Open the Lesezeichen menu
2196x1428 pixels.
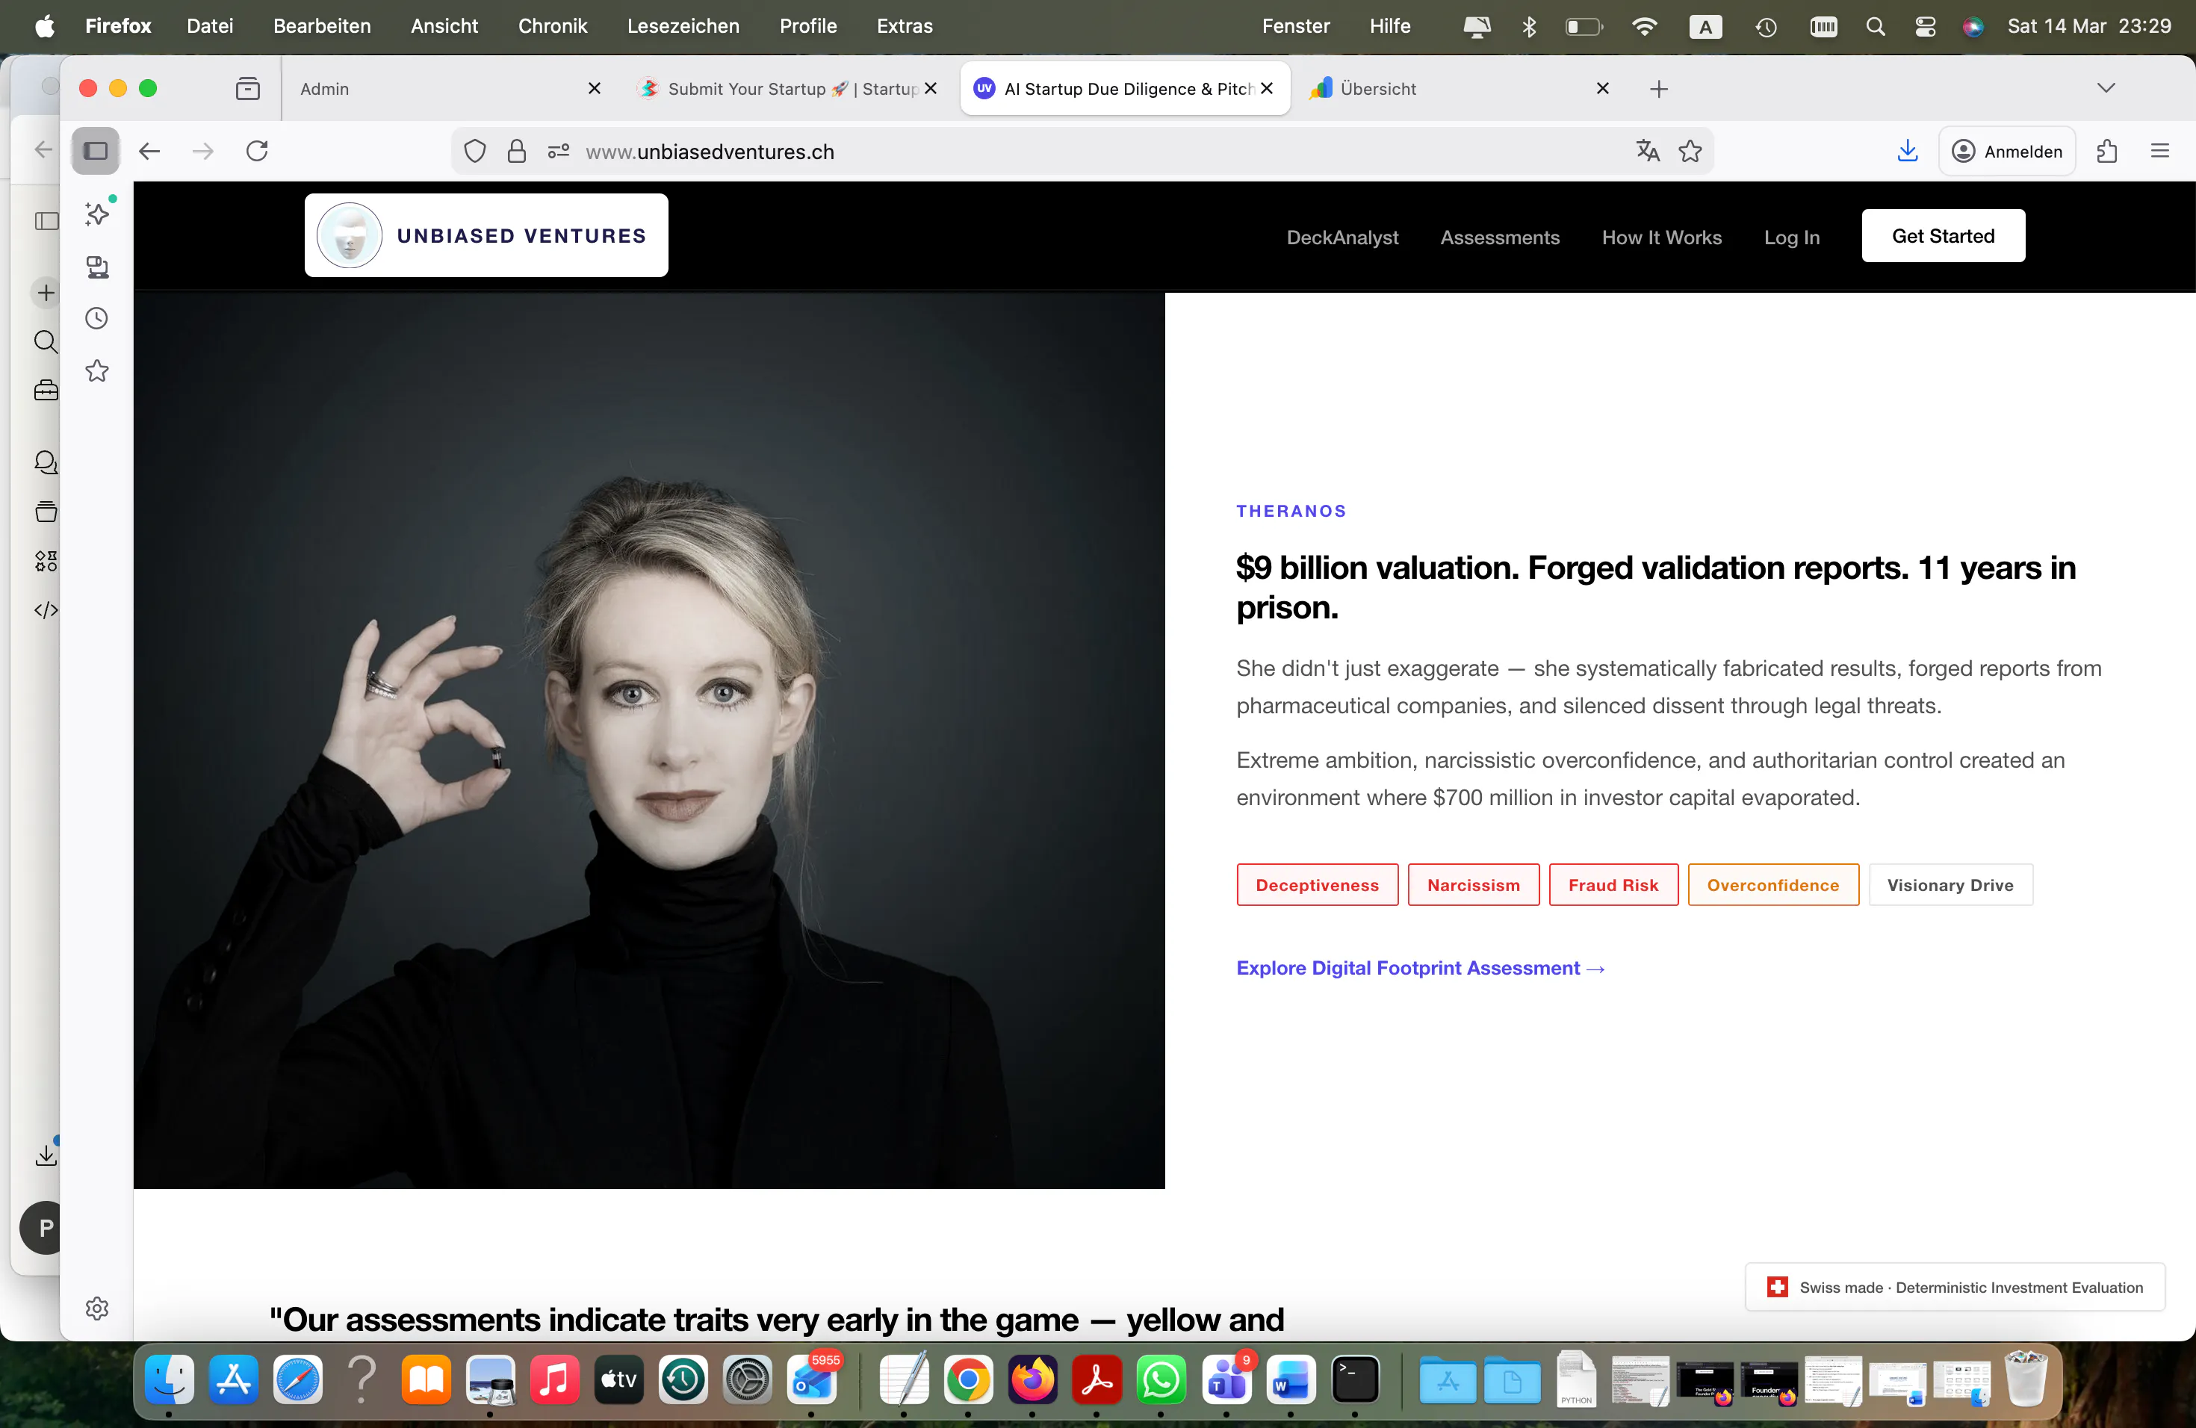(x=683, y=26)
